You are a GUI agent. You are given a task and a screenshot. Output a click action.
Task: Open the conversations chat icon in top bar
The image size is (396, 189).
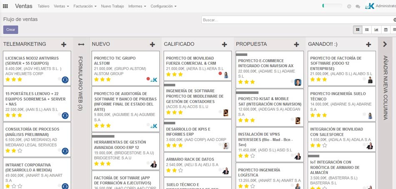pyautogui.click(x=358, y=7)
